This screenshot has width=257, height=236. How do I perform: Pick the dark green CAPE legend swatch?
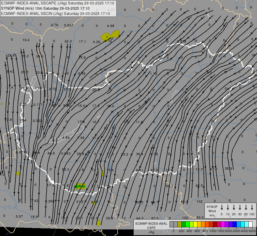tap(183, 224)
